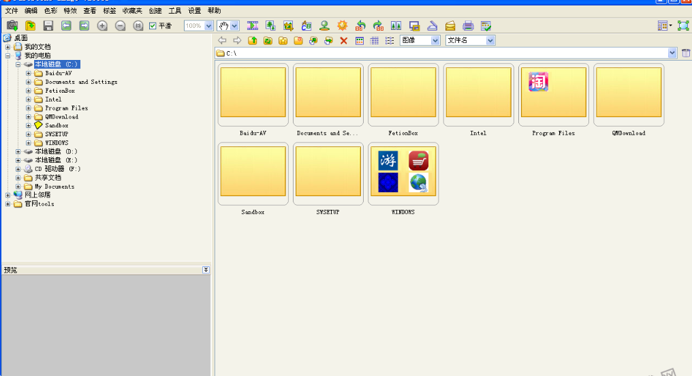The width and height of the screenshot is (692, 376).
Task: Open the 文件 menu
Action: pos(12,11)
